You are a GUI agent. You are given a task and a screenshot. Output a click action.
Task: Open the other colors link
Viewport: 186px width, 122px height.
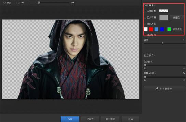click(x=177, y=29)
